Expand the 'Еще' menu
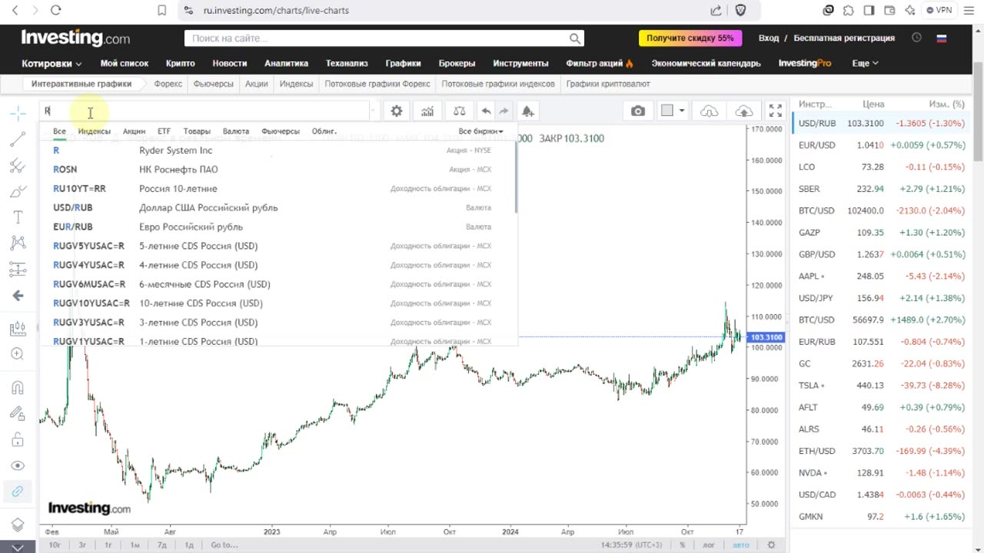Screen dimensions: 984x553 865,63
